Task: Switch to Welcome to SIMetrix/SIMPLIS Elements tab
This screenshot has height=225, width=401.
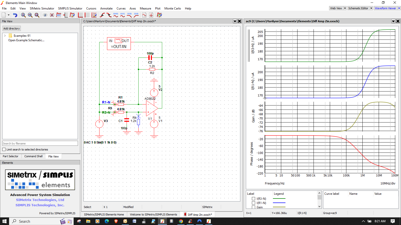Action: point(153,214)
